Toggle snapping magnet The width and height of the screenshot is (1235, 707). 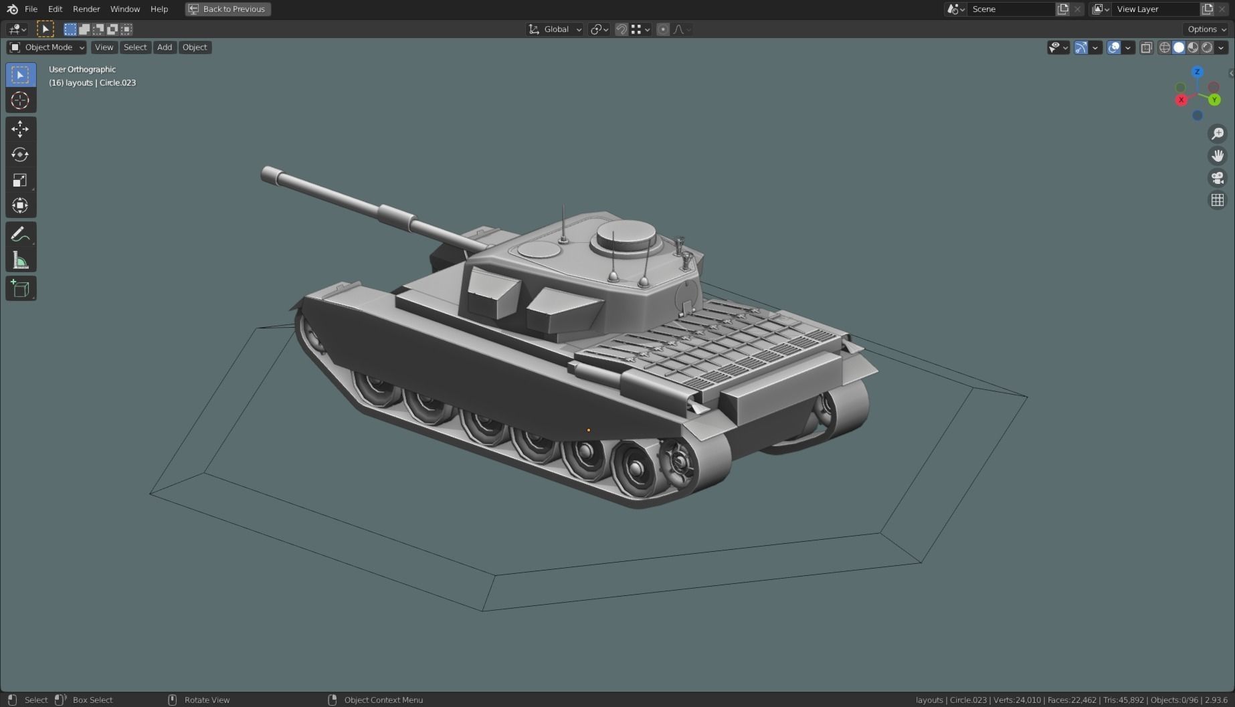[622, 29]
